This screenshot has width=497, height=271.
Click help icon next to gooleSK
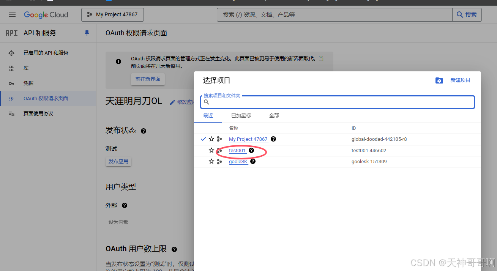pos(253,162)
